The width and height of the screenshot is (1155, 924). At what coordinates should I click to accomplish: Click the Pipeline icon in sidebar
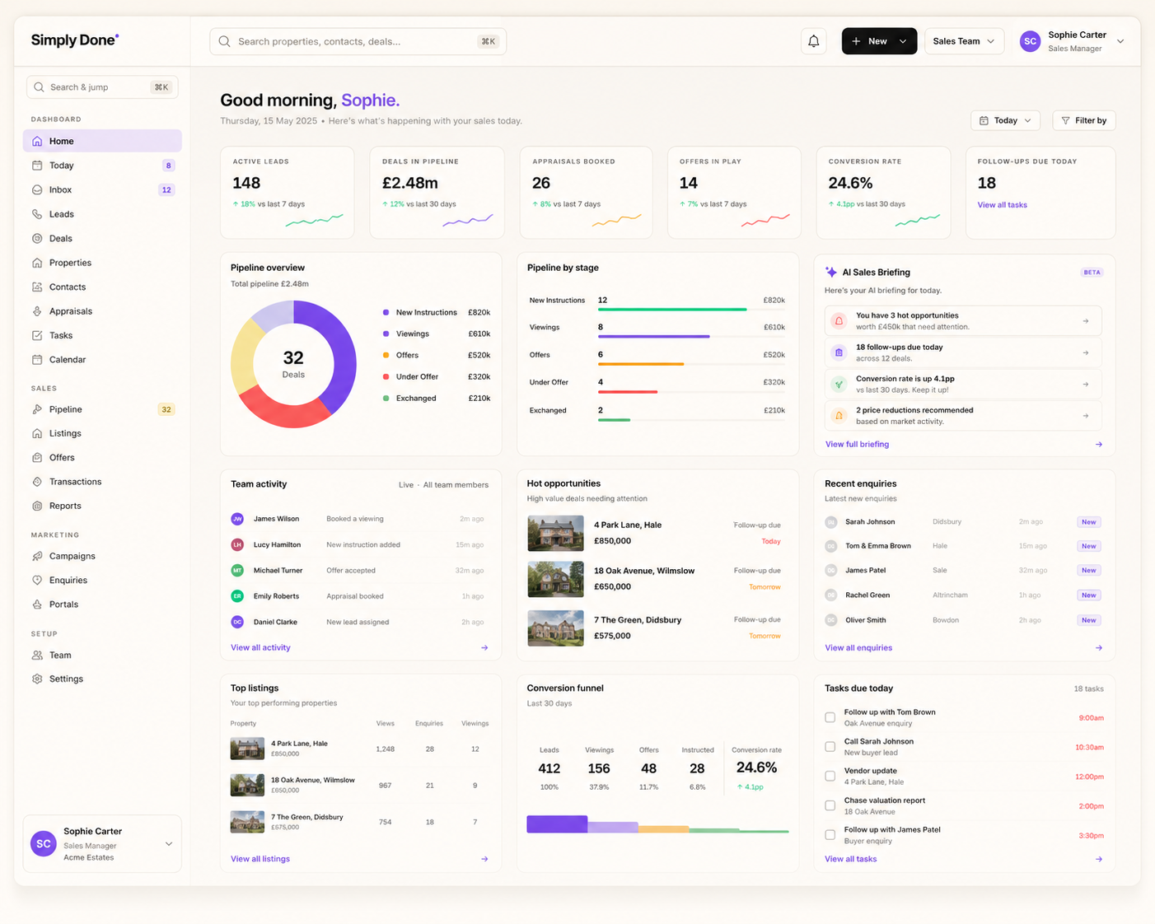pyautogui.click(x=37, y=409)
